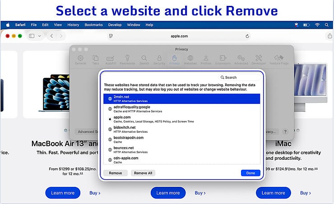334x204 pixels.
Task: Open the Bookmarks menu
Action: pyautogui.click(x=93, y=25)
